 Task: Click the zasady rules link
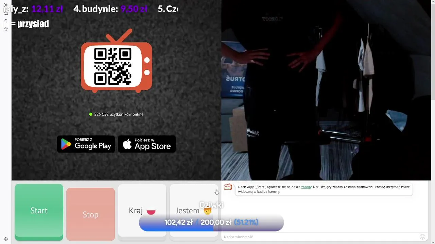306,187
